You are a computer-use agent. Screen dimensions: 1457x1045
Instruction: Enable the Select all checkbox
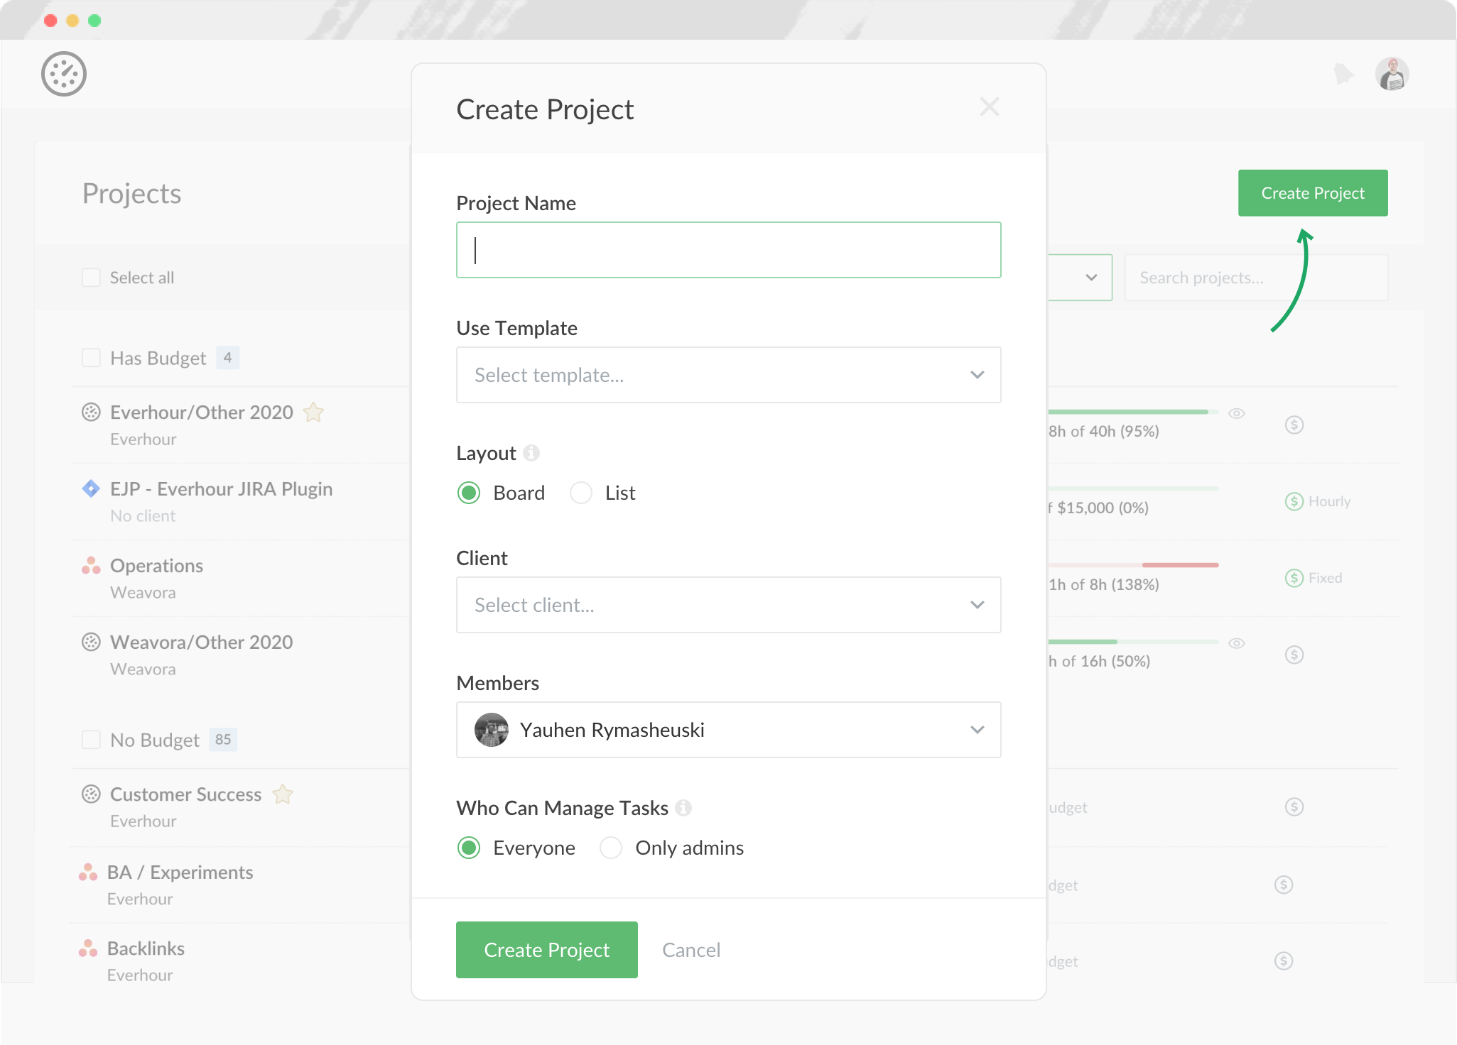91,278
